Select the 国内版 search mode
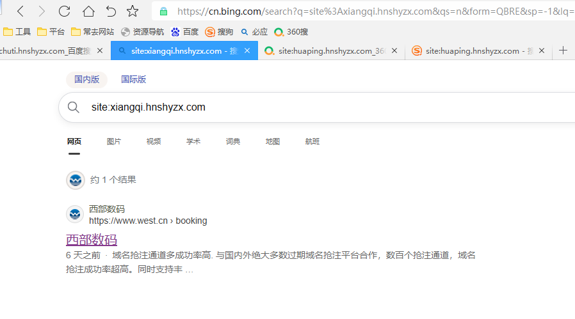 tap(87, 79)
